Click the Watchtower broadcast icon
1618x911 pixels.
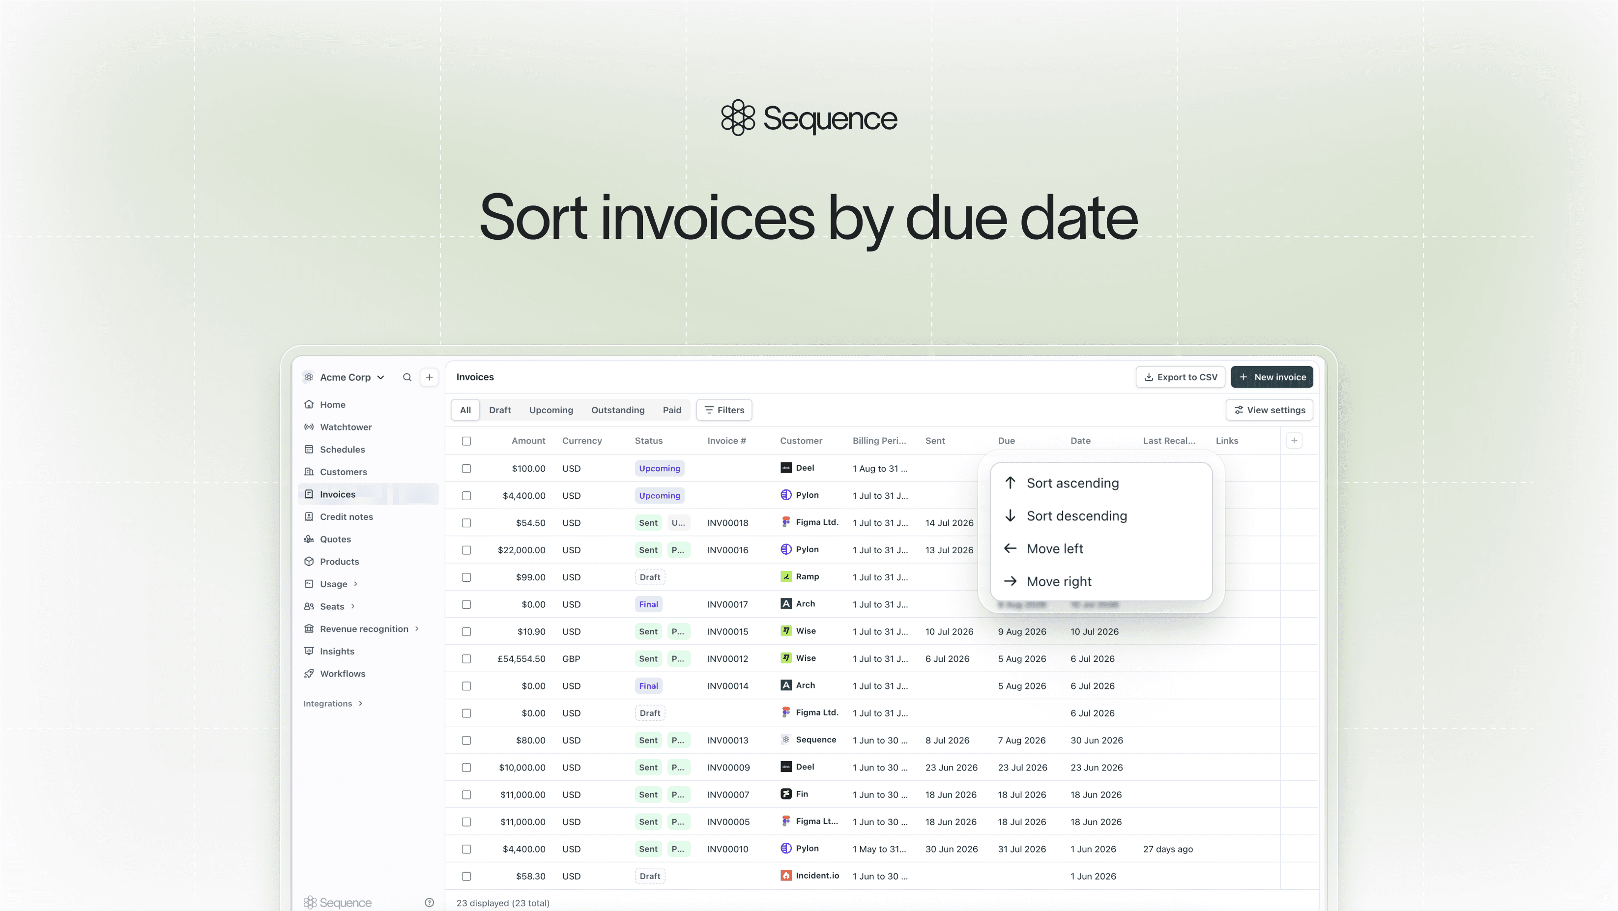(x=309, y=427)
